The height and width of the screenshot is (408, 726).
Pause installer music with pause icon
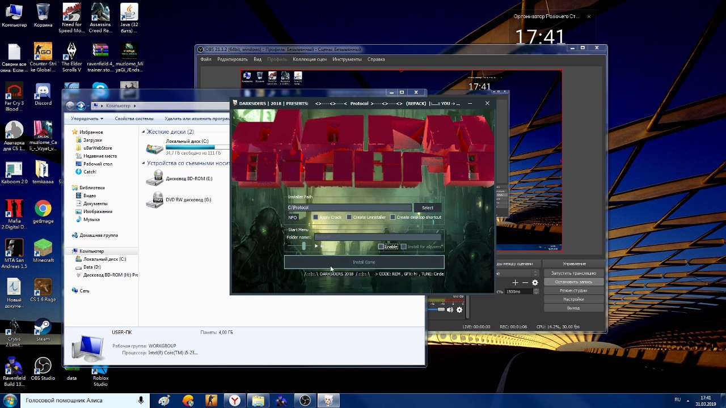(x=322, y=246)
